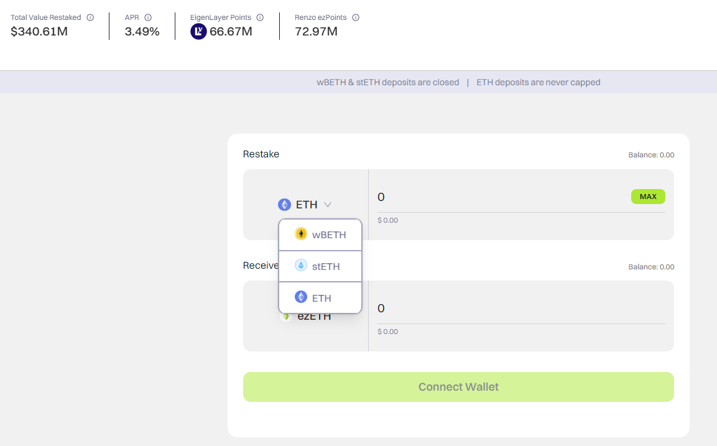
Task: Pick ETH option in dropdown list
Action: [320, 298]
